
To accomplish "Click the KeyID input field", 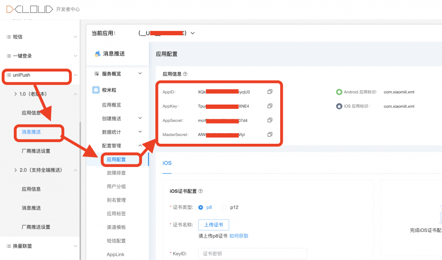I will coord(253,254).
